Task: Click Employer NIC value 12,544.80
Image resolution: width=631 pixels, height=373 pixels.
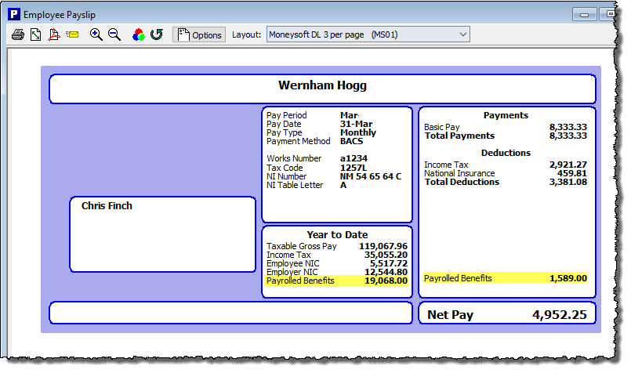Action: pyautogui.click(x=386, y=272)
